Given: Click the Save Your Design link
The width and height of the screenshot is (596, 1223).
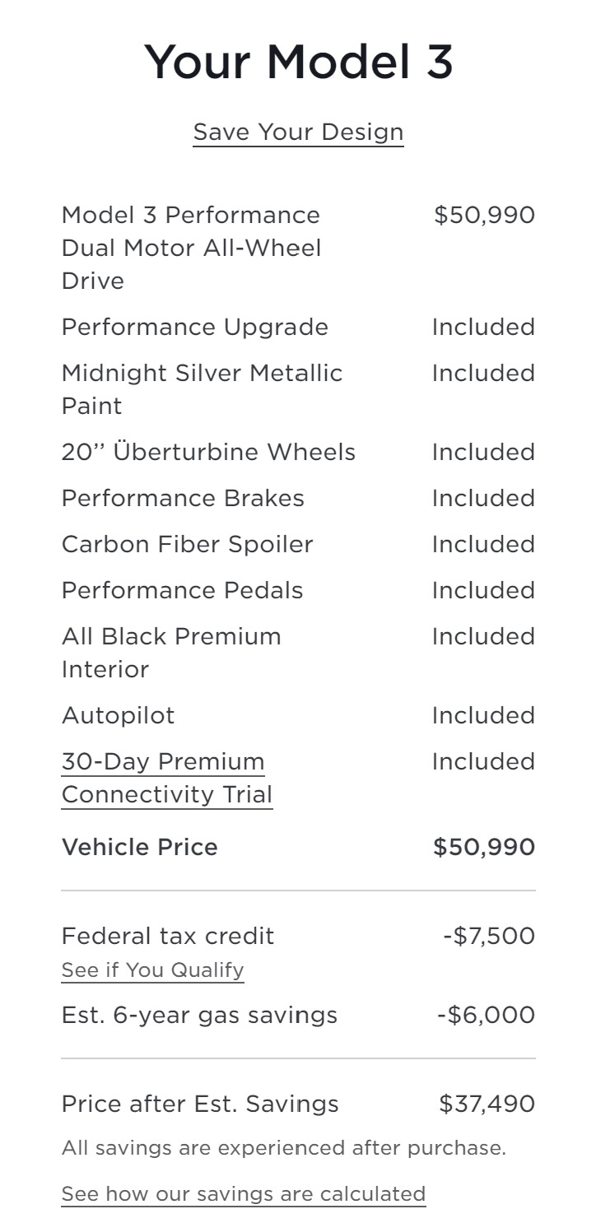Looking at the screenshot, I should pos(298,132).
